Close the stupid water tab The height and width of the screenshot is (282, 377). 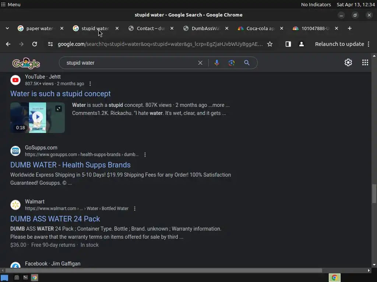(117, 28)
